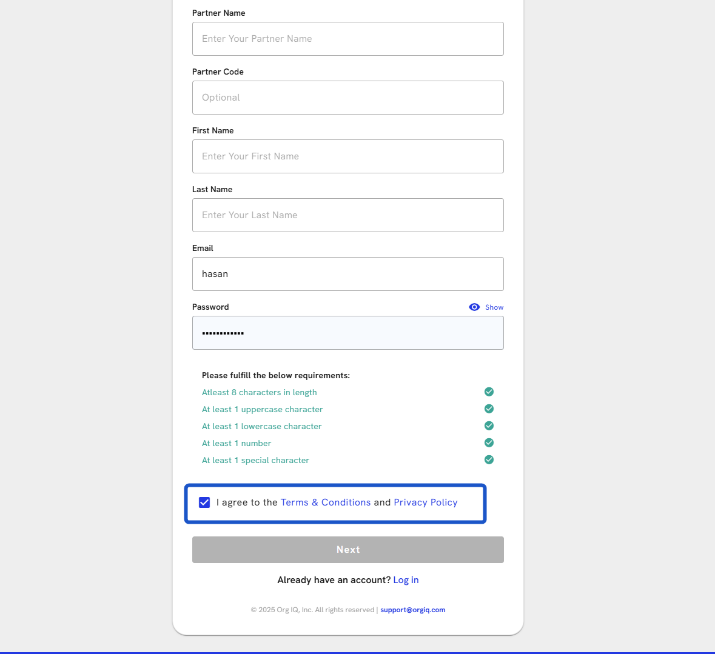Focus the Partner Name input field
The width and height of the screenshot is (715, 654).
click(x=347, y=39)
